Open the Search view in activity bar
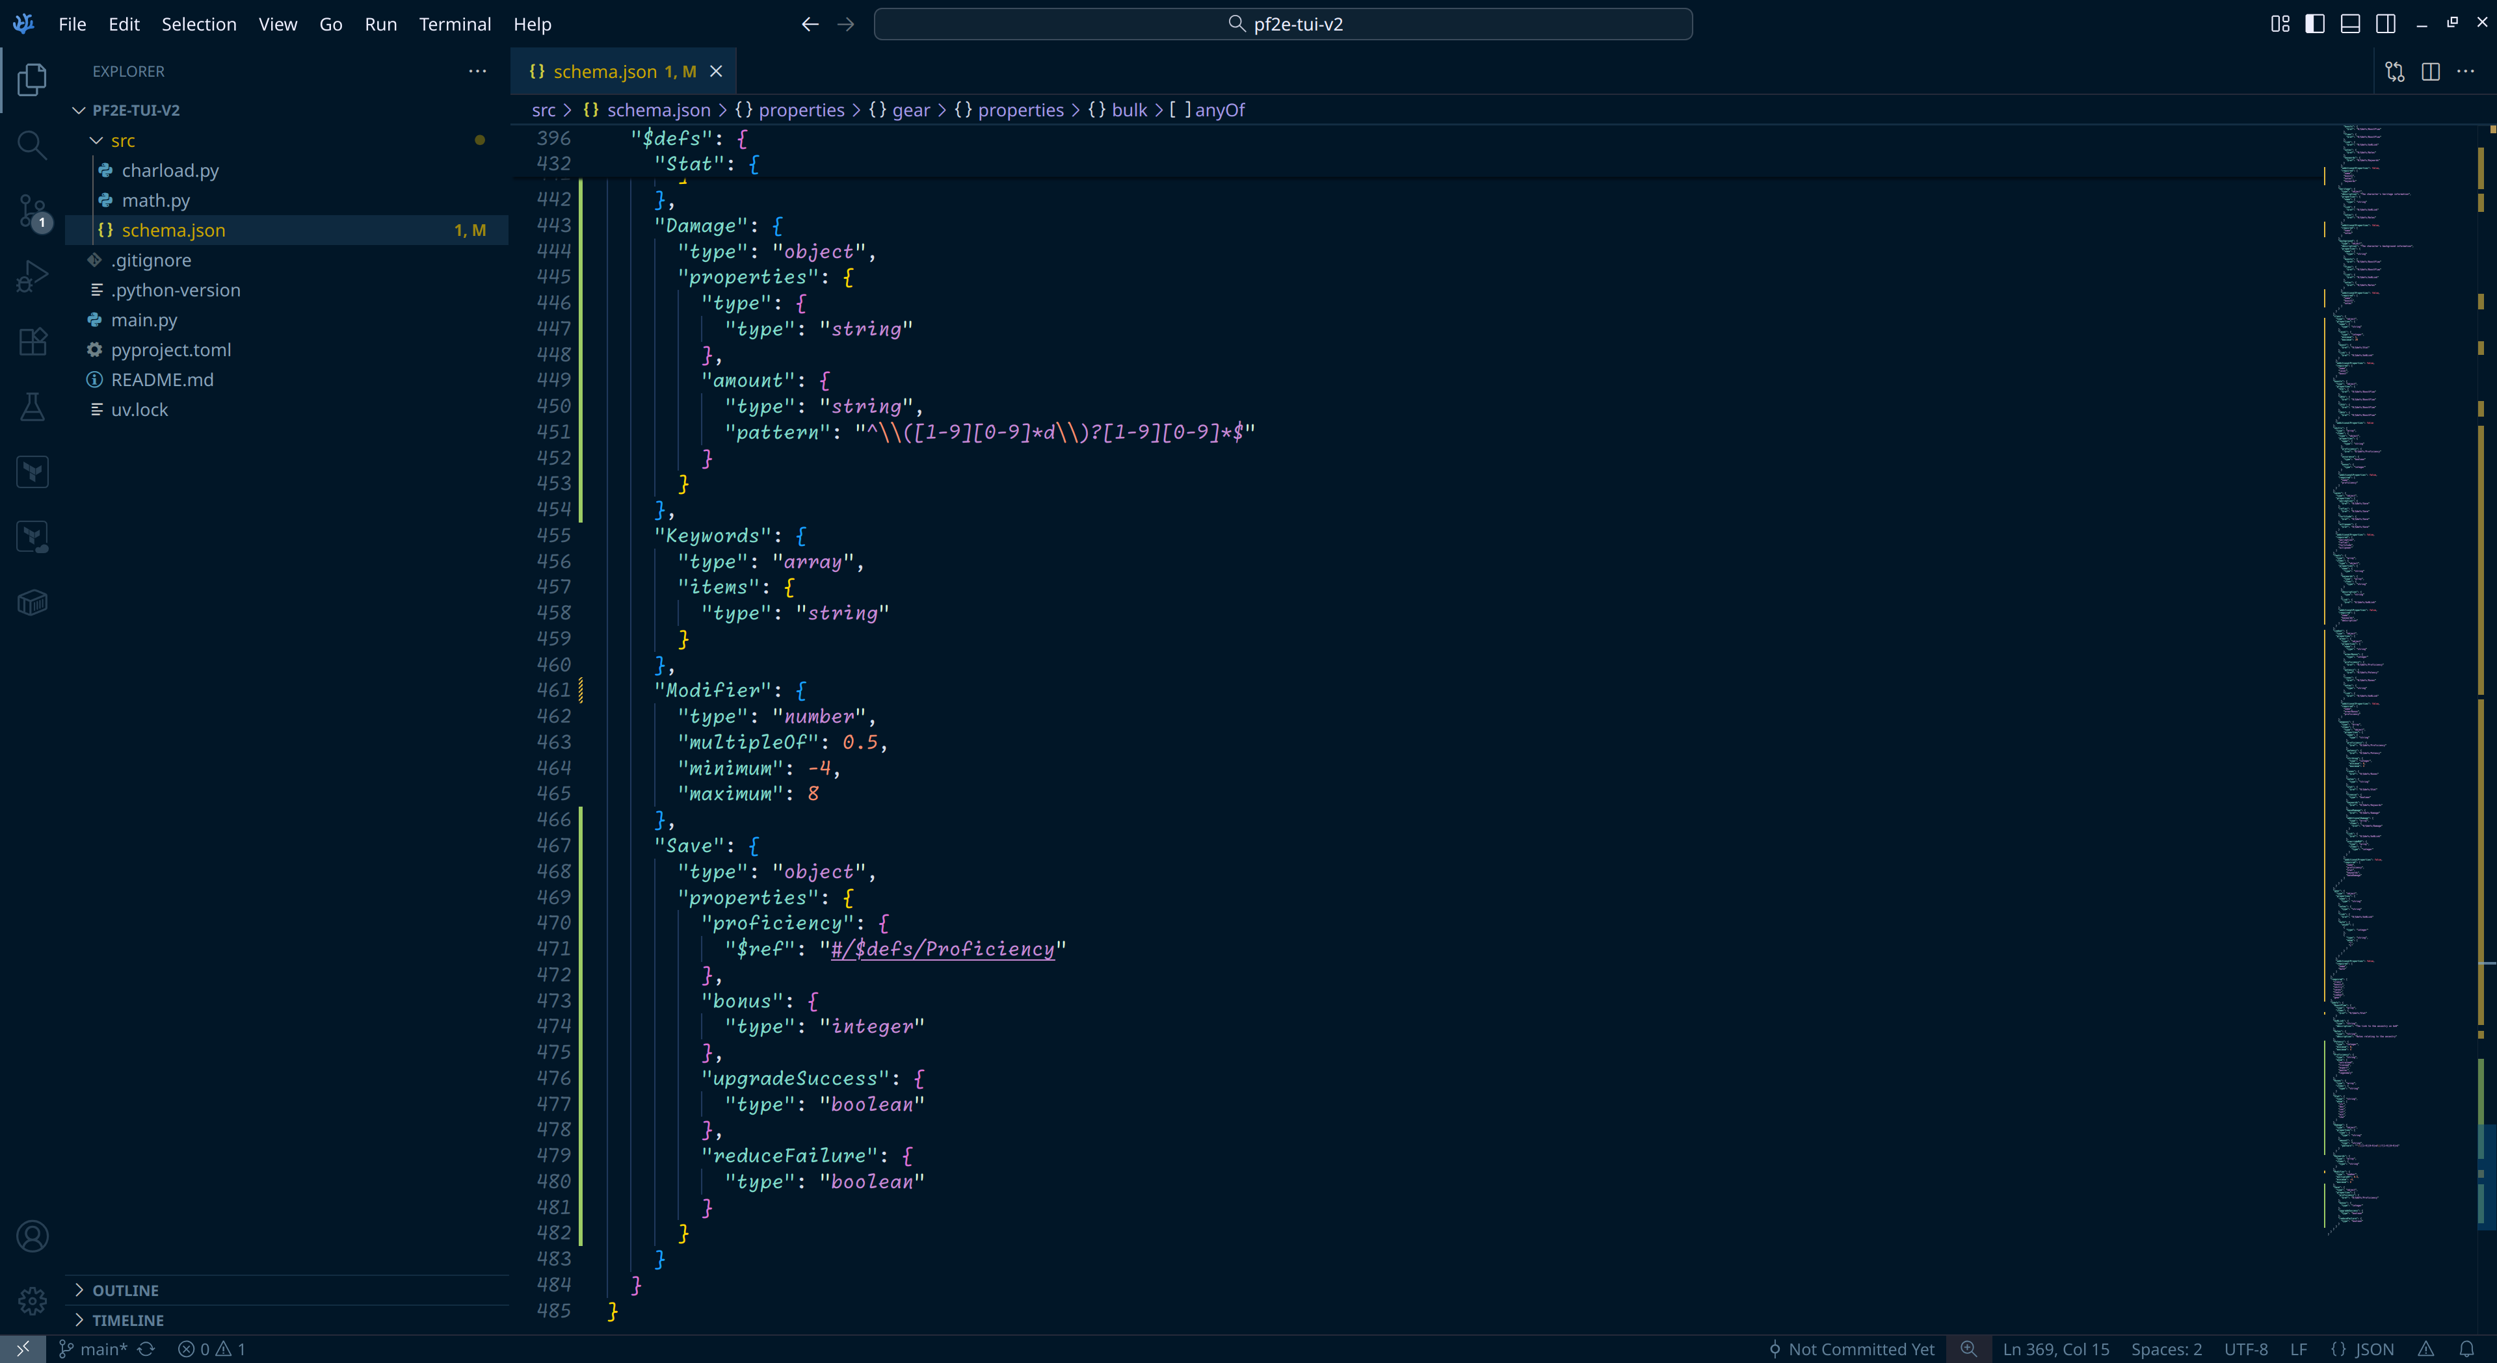 pyautogui.click(x=32, y=146)
